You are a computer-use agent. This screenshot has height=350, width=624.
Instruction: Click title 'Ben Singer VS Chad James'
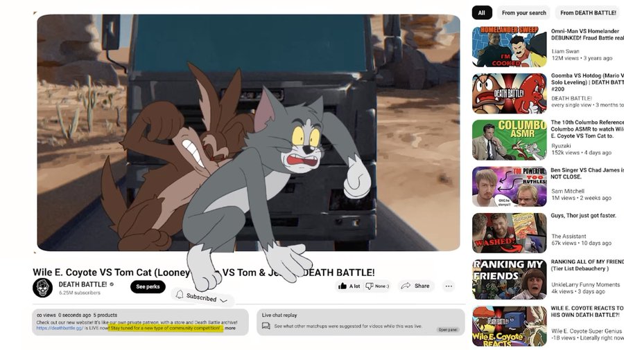(x=587, y=174)
